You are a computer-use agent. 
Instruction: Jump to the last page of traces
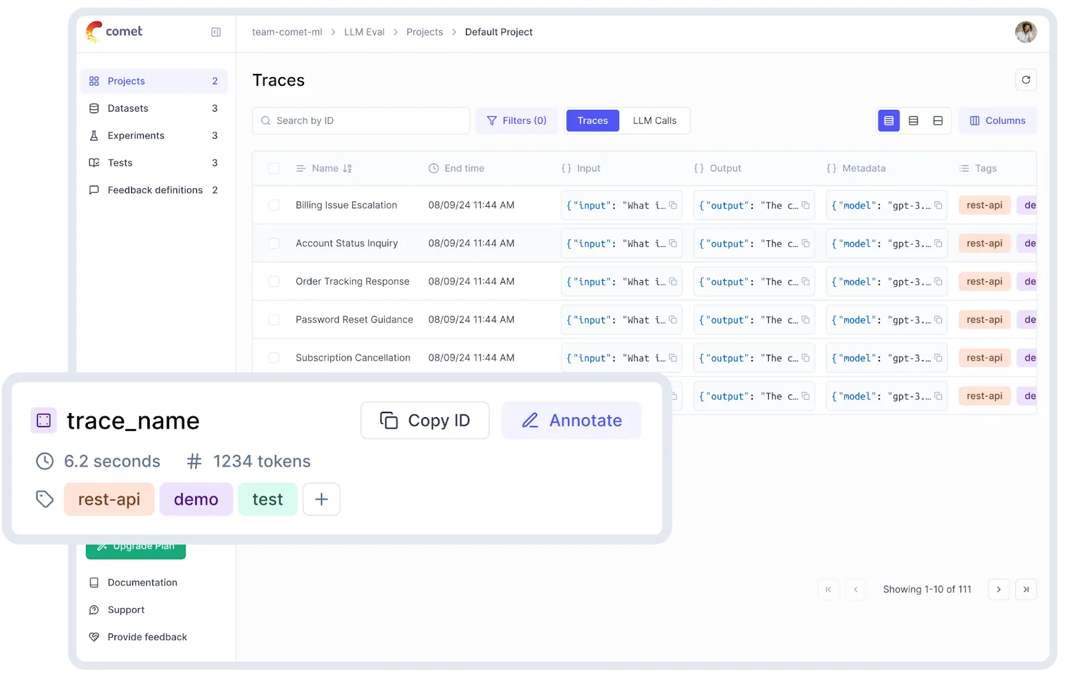coord(1026,589)
